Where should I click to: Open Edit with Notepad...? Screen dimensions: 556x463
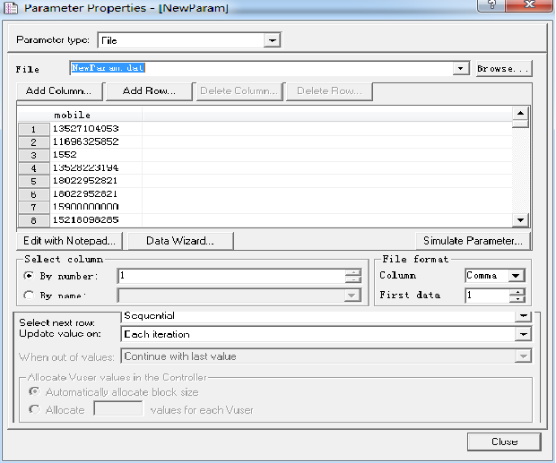tap(67, 241)
